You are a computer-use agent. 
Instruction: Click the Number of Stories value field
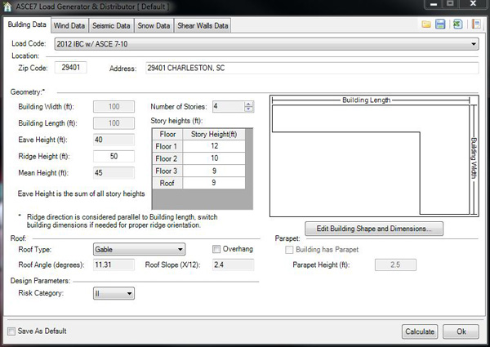229,106
